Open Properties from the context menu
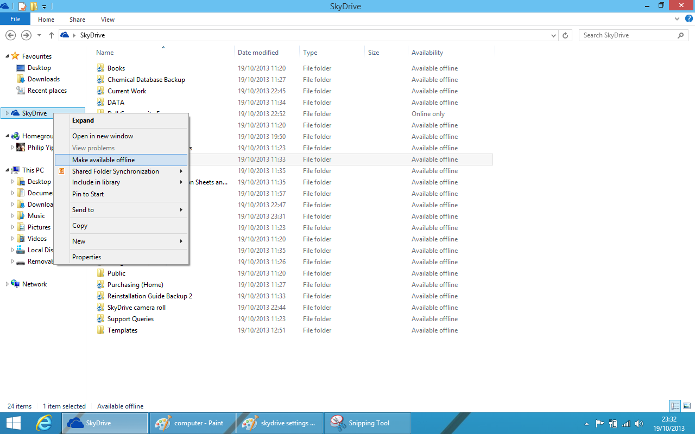This screenshot has width=695, height=434. tap(121, 257)
